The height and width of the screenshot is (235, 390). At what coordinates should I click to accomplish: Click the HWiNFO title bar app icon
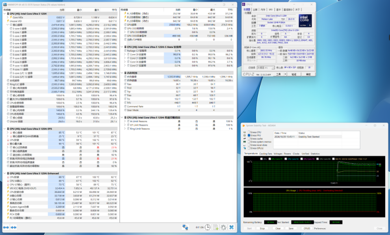click(x=5, y=4)
